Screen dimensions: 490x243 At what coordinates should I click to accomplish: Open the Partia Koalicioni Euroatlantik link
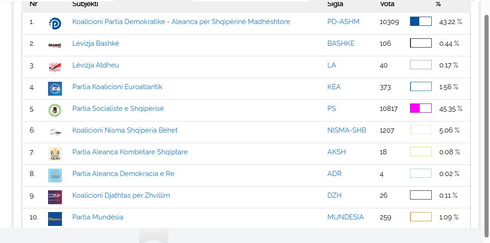117,86
